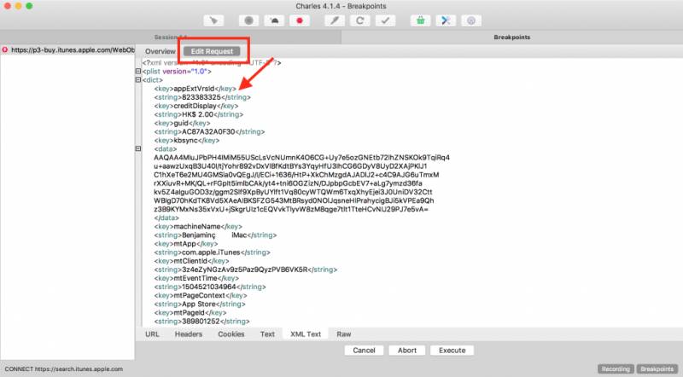
Task: Click the com.apple.iTunes string value
Action: click(211, 252)
